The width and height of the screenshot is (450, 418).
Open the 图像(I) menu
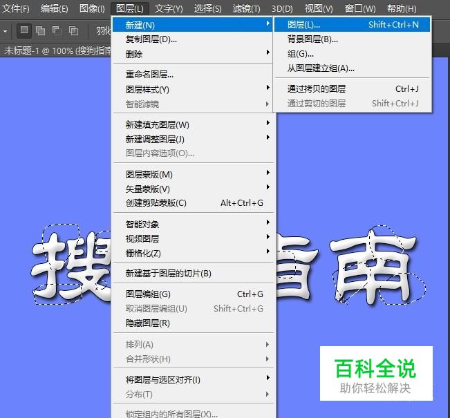pos(92,8)
